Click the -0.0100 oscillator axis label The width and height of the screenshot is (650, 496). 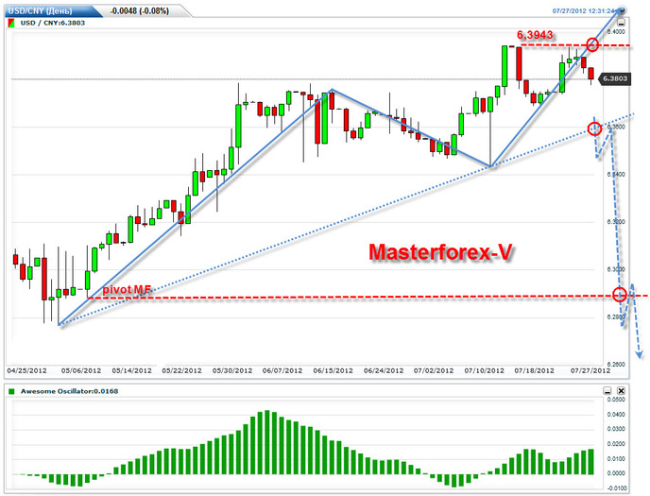pyautogui.click(x=615, y=488)
